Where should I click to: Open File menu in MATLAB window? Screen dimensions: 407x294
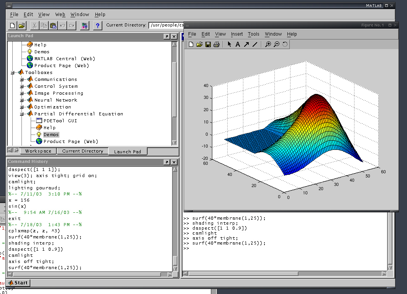(x=14, y=15)
